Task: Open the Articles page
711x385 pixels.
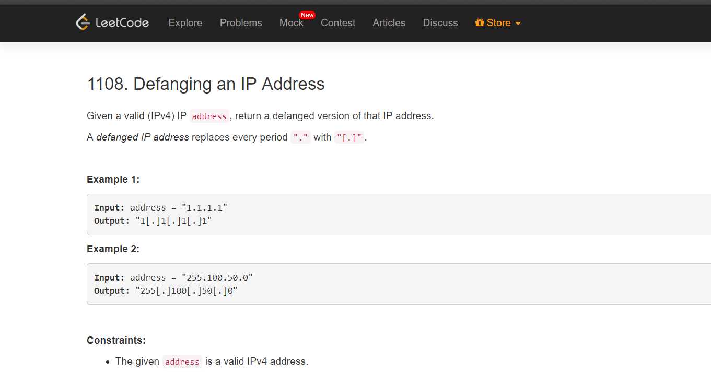Action: [389, 23]
